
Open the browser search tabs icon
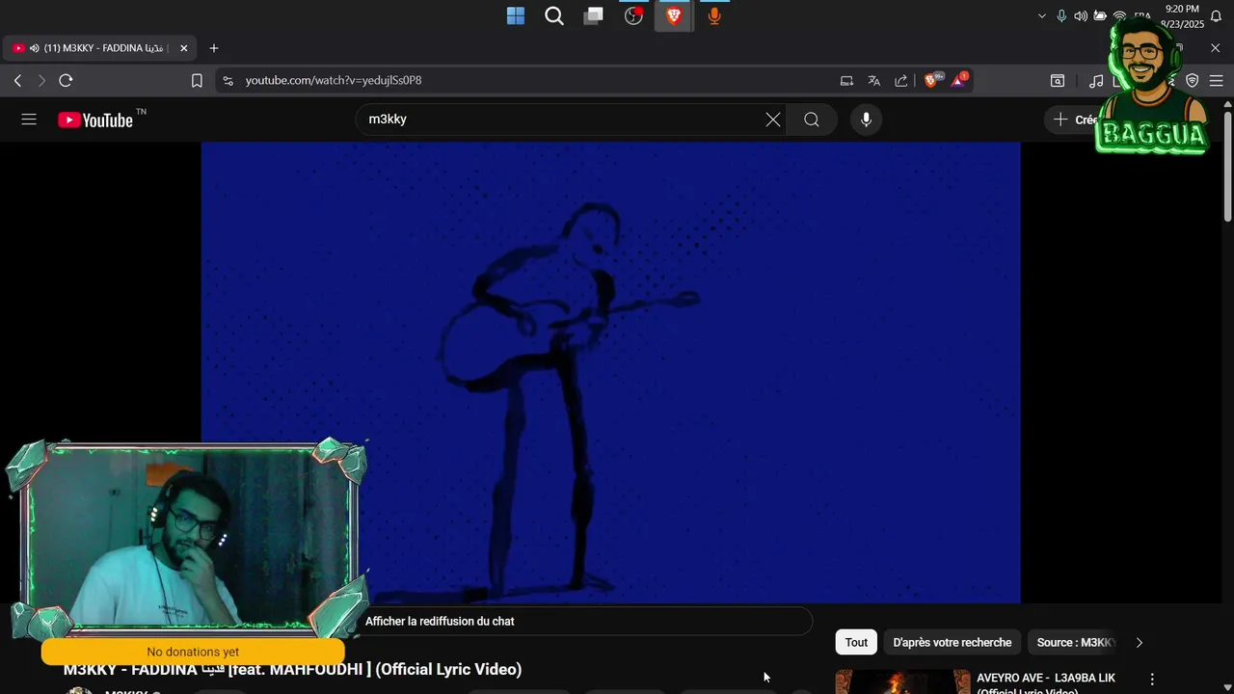coord(1058,81)
